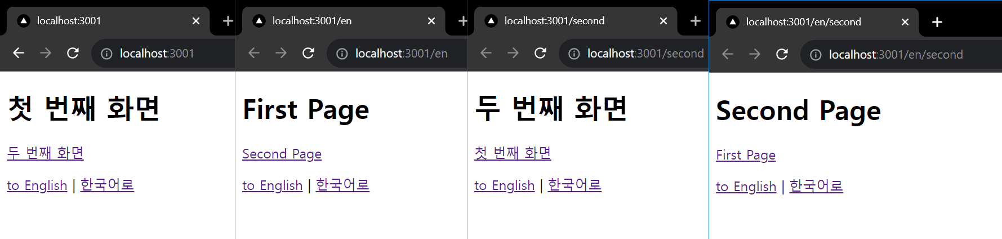Open the '첫 번째 화면' link on the 두 번째 화면 page
The image size is (1002, 239).
pyautogui.click(x=513, y=153)
